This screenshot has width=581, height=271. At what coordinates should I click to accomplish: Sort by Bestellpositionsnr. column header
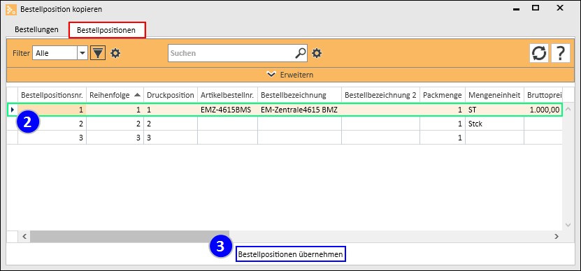coord(52,95)
